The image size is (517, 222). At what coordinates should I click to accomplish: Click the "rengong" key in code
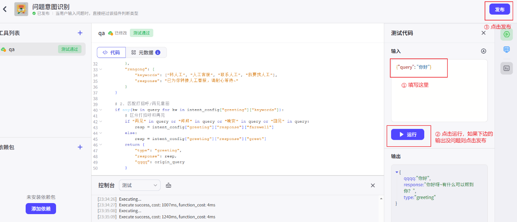coord(136,69)
